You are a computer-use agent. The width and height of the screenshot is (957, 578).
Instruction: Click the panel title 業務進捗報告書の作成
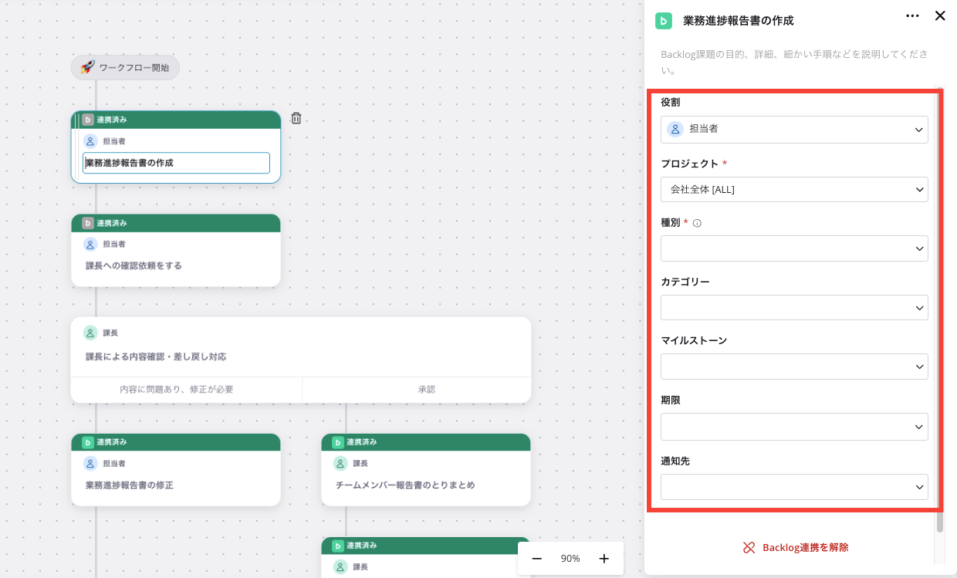pos(738,21)
